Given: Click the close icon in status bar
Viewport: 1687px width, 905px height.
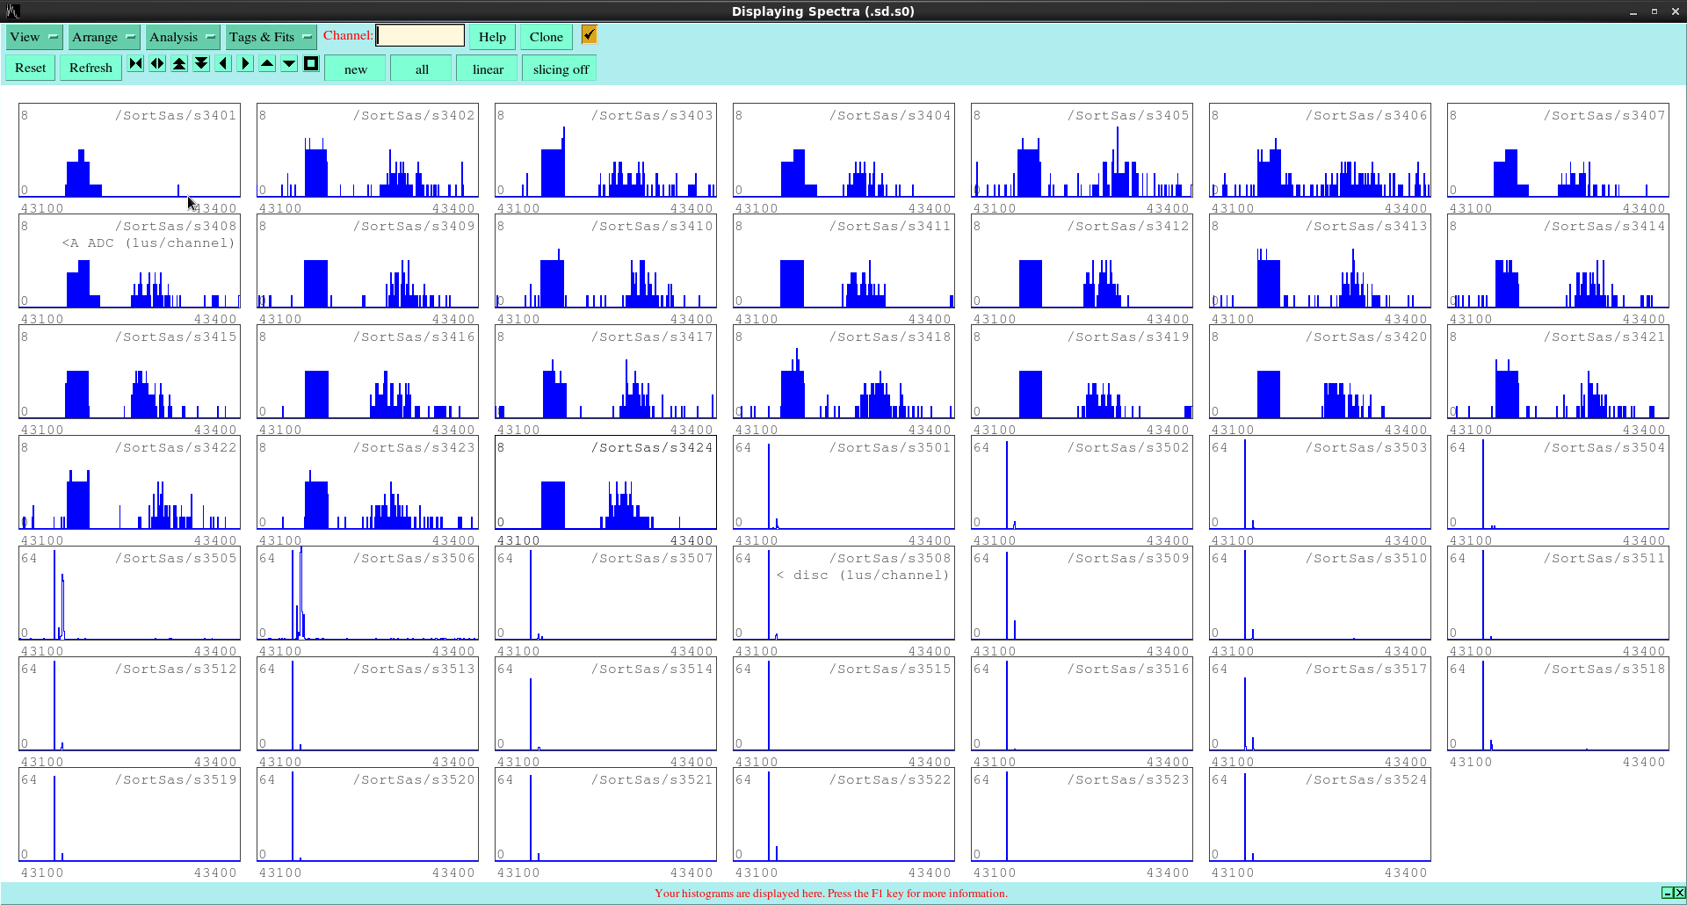Looking at the screenshot, I should [1679, 893].
